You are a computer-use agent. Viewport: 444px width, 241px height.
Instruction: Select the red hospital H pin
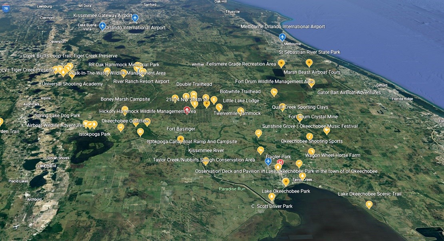pos(280,162)
